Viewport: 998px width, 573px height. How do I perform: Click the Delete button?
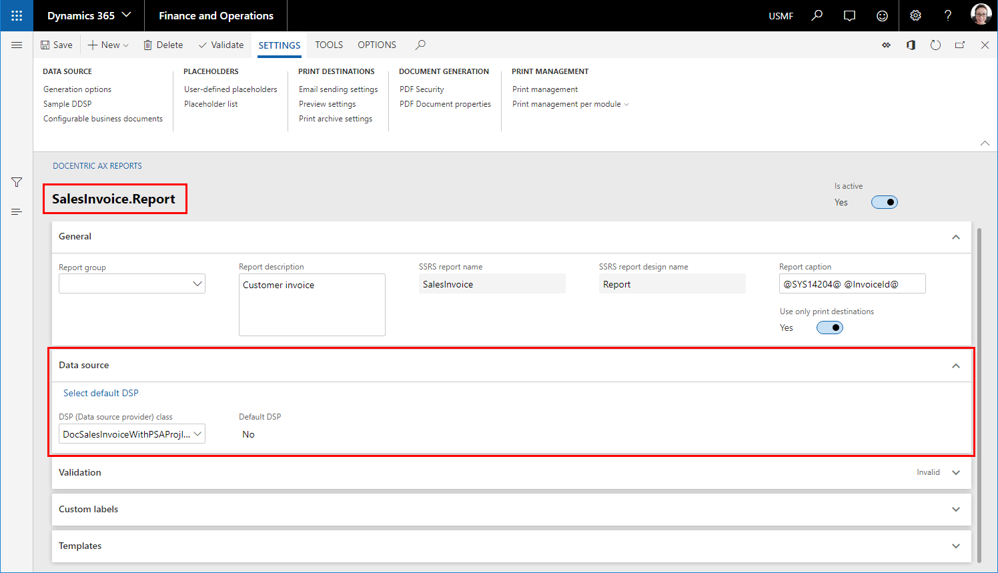pos(163,45)
